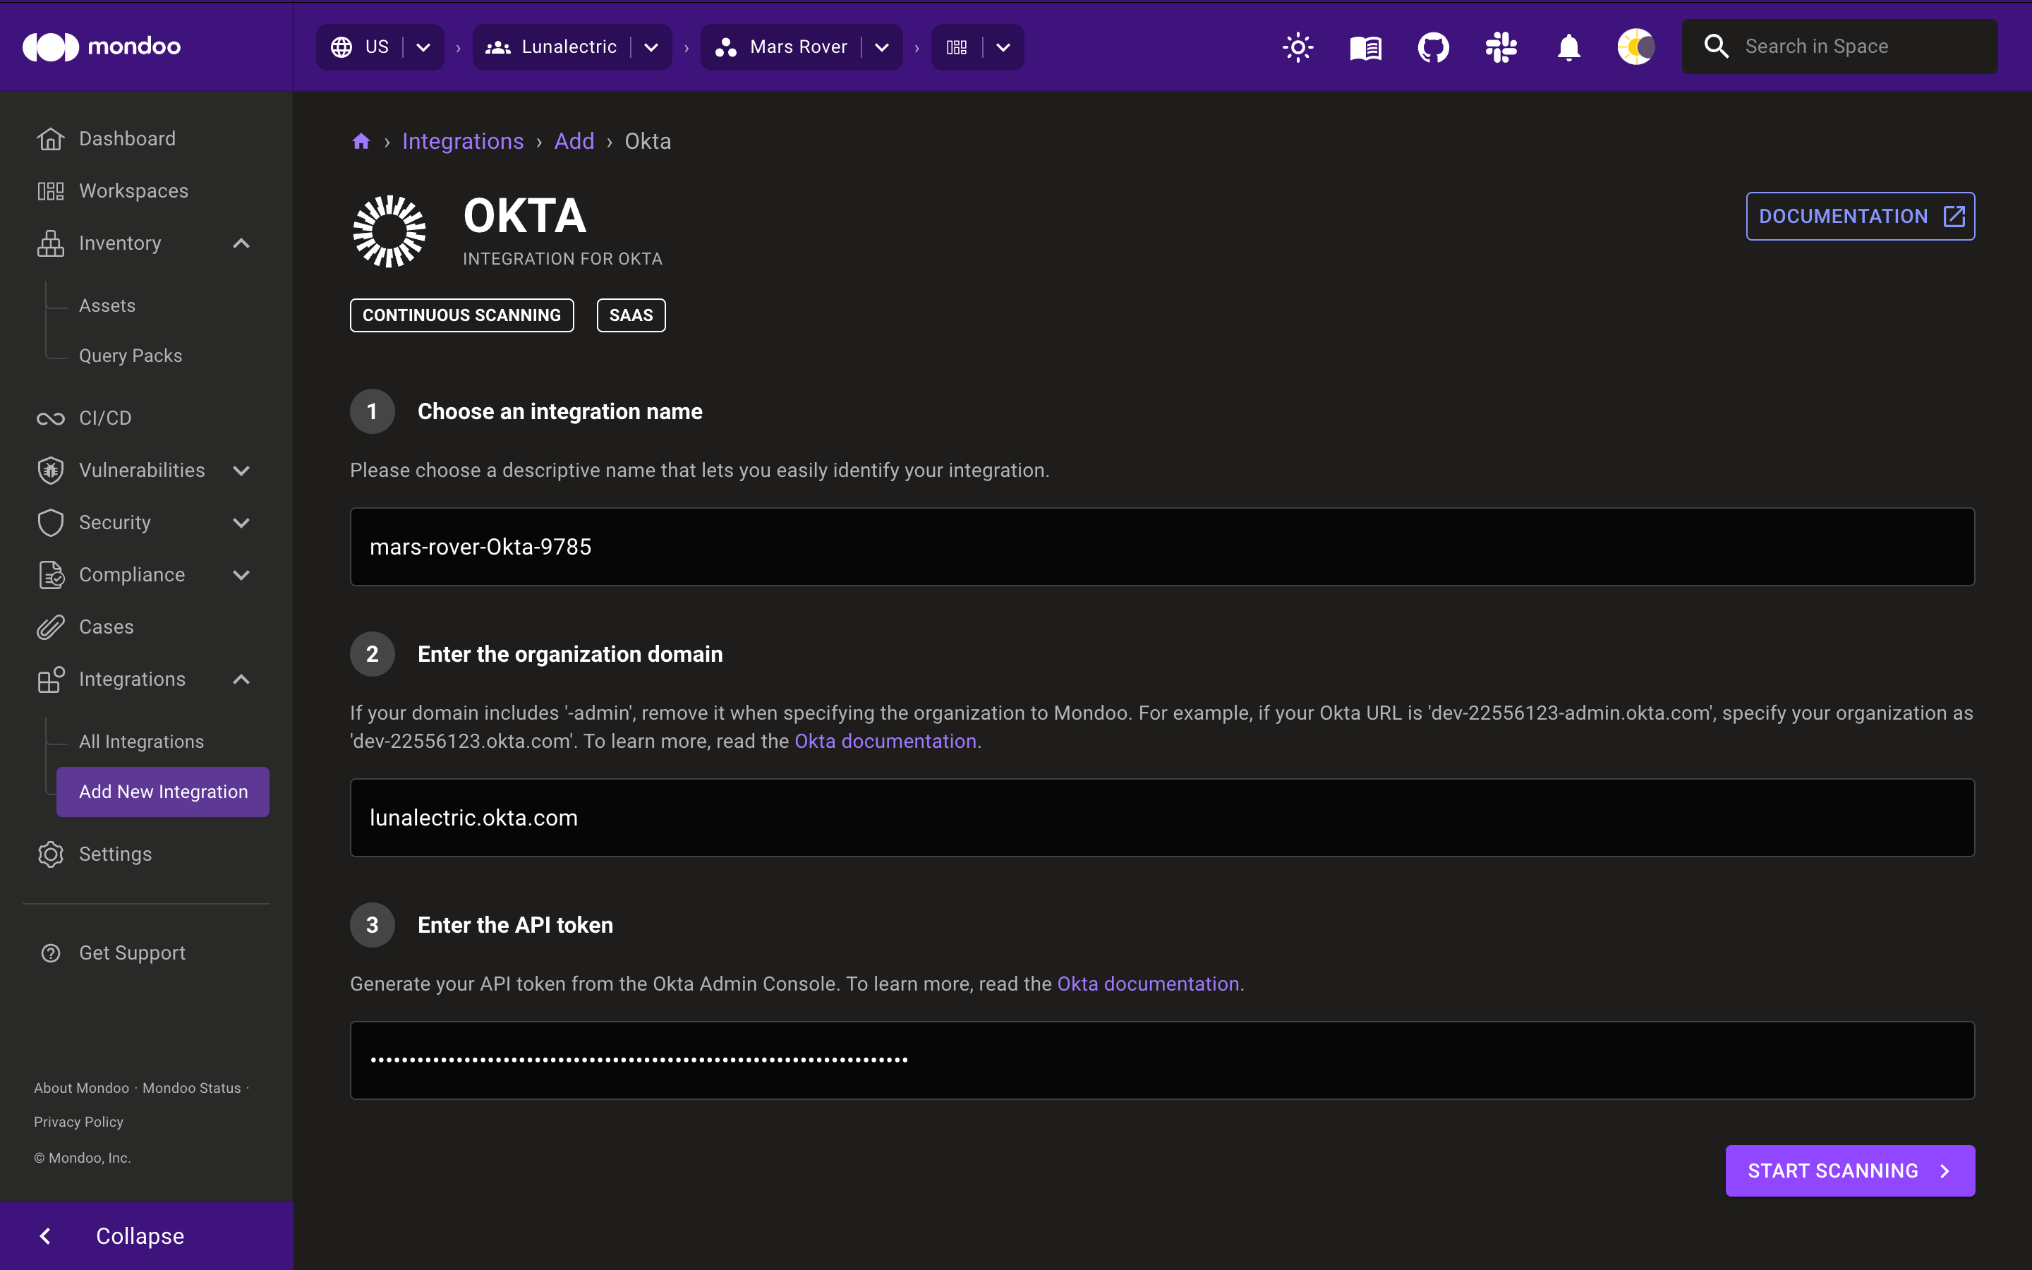Click Start Scanning button
Image resolution: width=2032 pixels, height=1270 pixels.
(x=1851, y=1171)
